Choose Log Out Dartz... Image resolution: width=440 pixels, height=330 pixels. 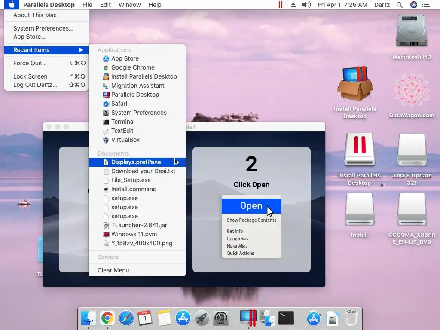point(46,85)
